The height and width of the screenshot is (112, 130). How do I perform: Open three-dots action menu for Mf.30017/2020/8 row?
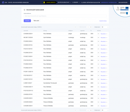click(98, 37)
